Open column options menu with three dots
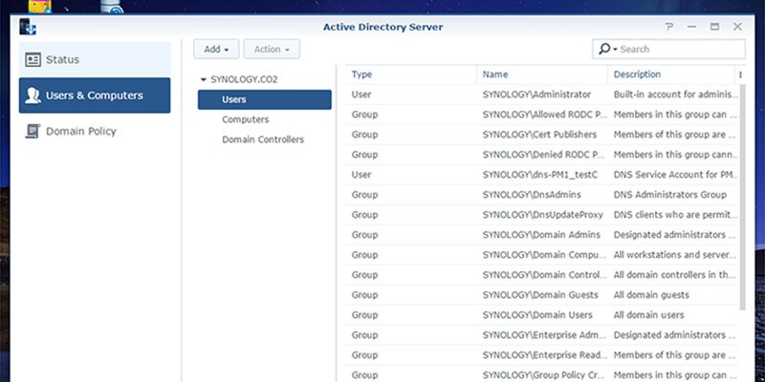 [x=740, y=74]
